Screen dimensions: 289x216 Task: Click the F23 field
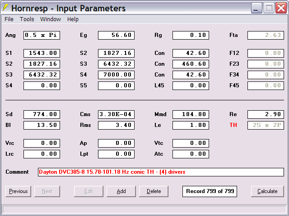(266, 64)
